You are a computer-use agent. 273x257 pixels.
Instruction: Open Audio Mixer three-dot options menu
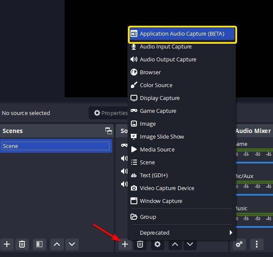click(x=257, y=244)
